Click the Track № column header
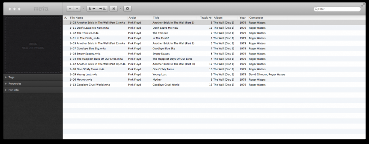The image size is (369, 144). coord(206,17)
